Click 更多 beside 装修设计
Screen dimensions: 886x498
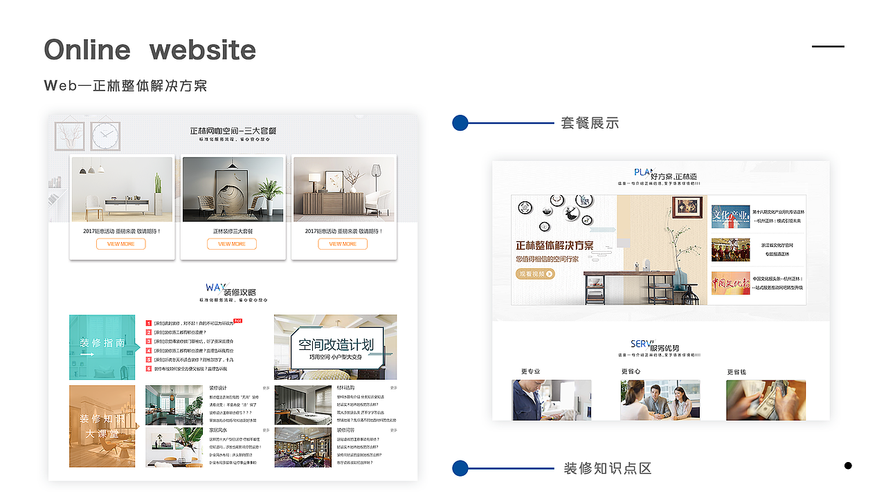tap(266, 388)
